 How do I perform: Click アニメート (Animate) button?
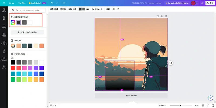click(x=97, y=9)
